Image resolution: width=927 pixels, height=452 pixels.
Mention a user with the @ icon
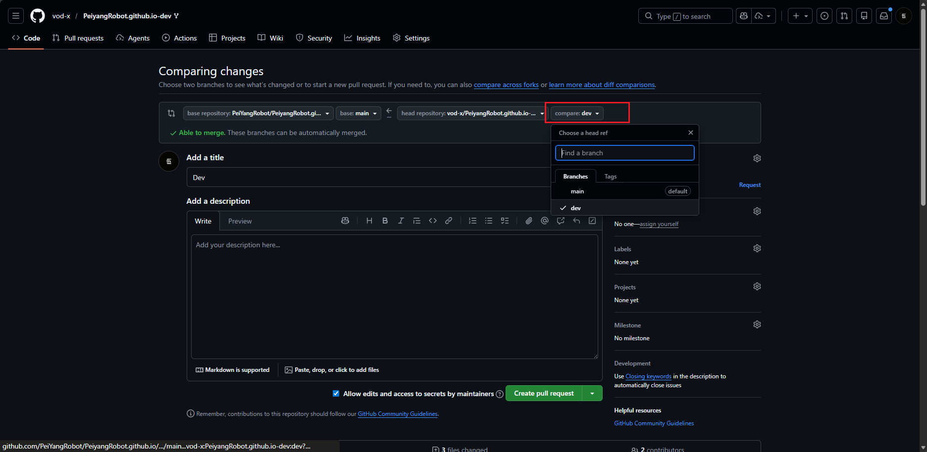545,221
